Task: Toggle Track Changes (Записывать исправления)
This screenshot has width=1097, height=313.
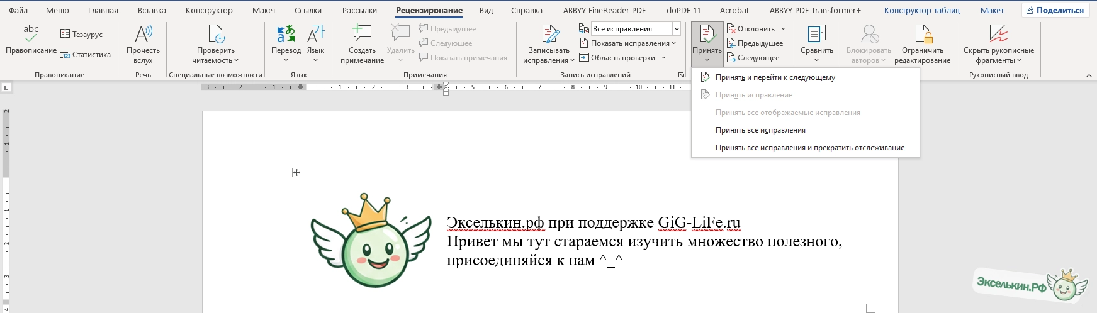Action: coord(549,35)
